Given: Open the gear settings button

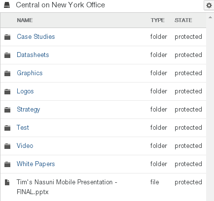Looking at the screenshot, I should [209, 5].
